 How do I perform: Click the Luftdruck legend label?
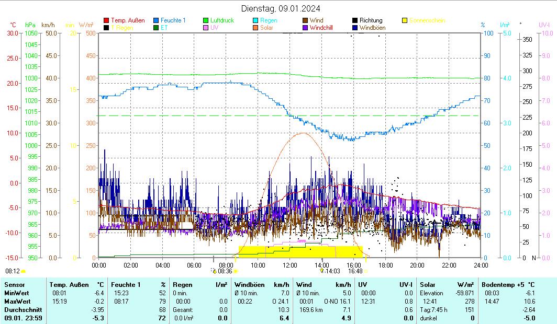click(x=222, y=20)
